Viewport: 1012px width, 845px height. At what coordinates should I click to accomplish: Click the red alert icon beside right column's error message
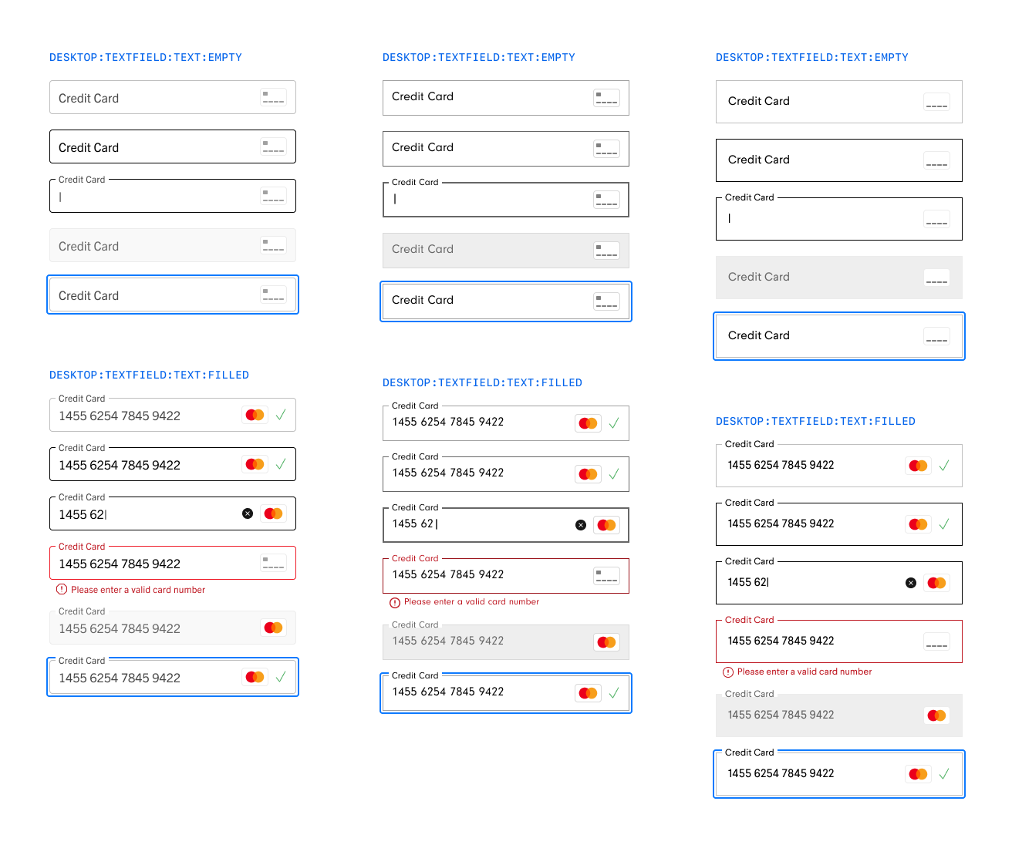pyautogui.click(x=728, y=672)
